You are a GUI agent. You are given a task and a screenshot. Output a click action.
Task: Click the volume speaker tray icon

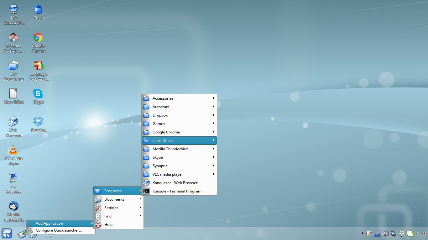click(385, 233)
